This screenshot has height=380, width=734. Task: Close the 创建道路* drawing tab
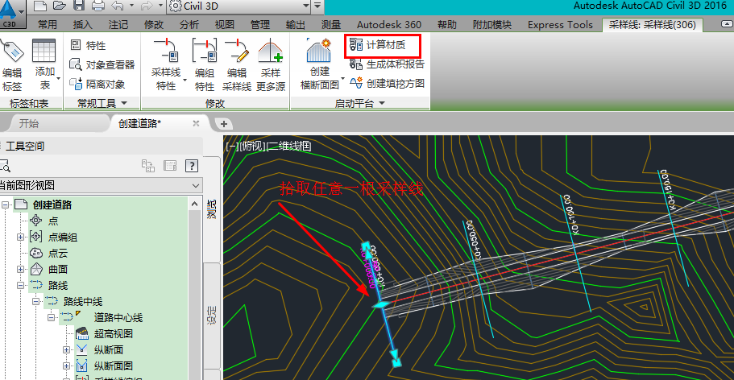[196, 123]
